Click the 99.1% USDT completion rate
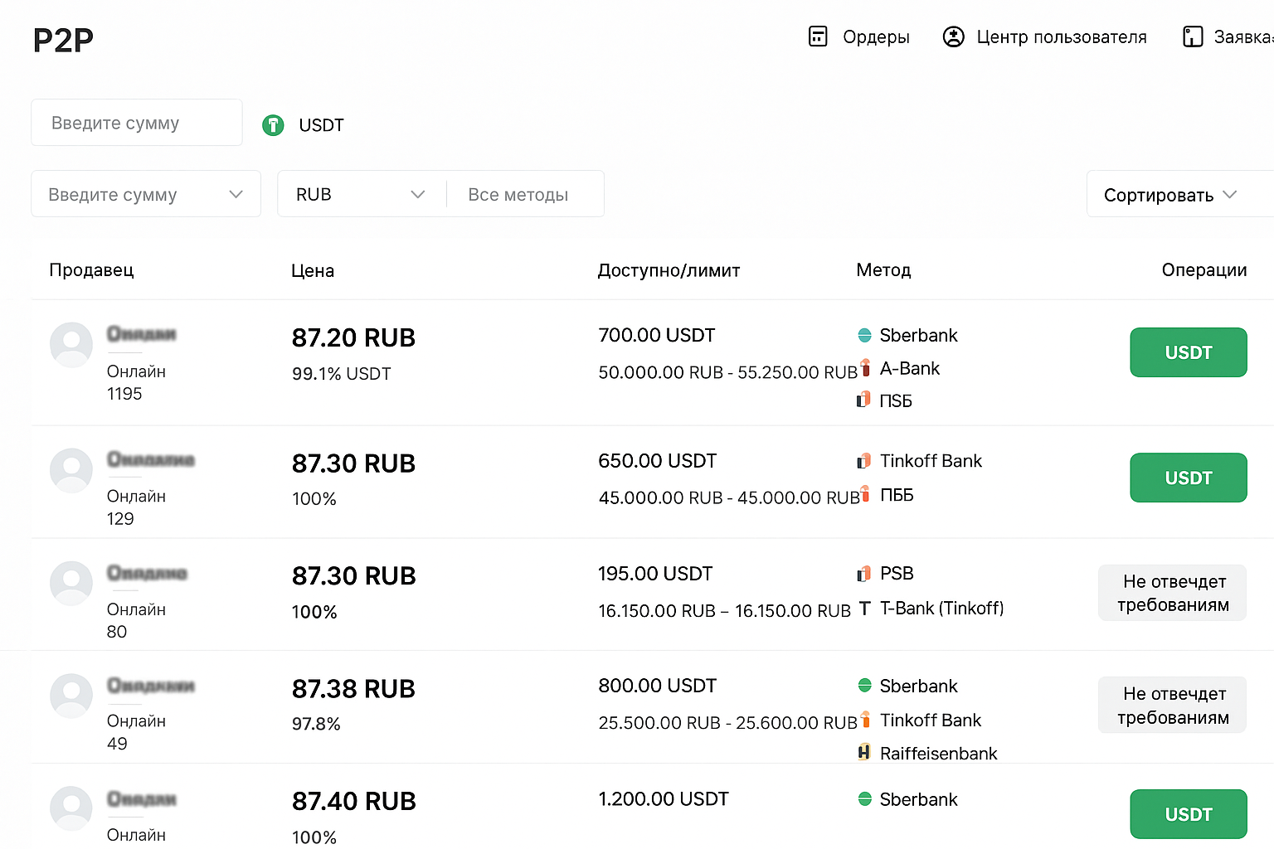The width and height of the screenshot is (1274, 849). [341, 374]
